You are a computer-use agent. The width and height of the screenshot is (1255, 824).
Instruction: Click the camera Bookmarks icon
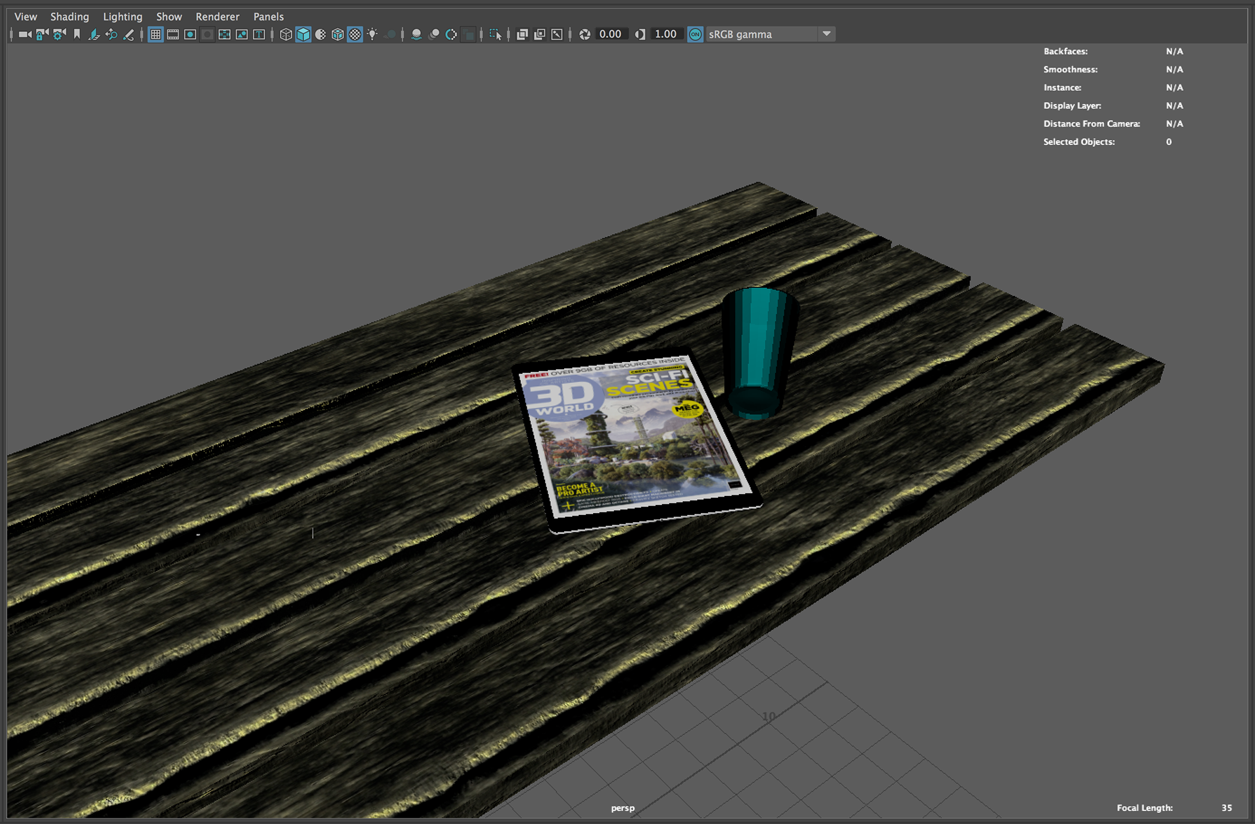coord(76,35)
